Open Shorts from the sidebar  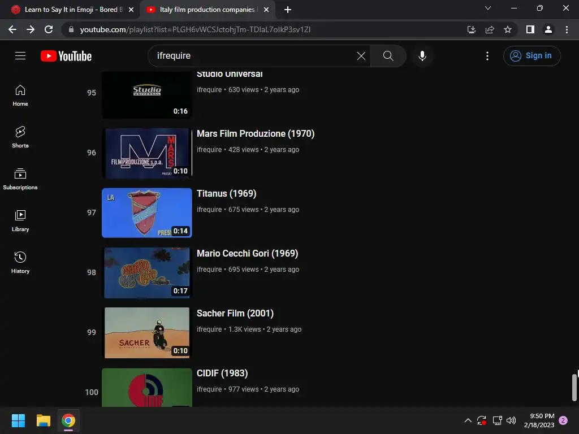[20, 137]
